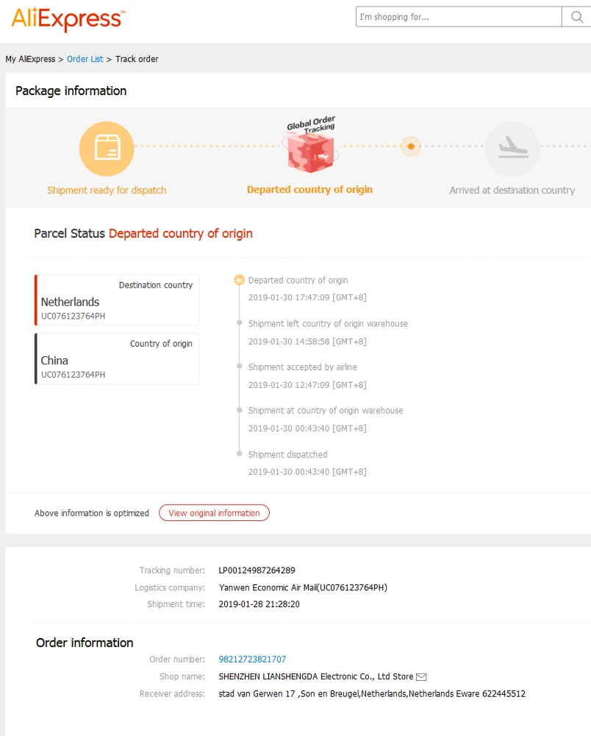Click the orange departed status icon in timeline

click(239, 280)
